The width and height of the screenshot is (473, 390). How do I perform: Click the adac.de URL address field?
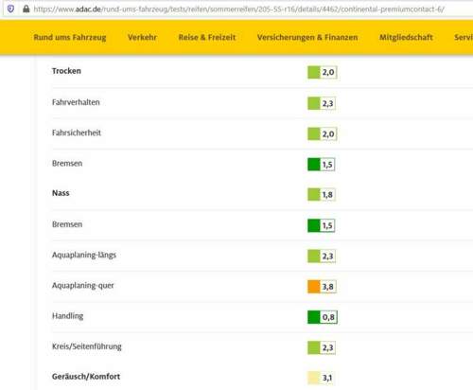(x=238, y=9)
